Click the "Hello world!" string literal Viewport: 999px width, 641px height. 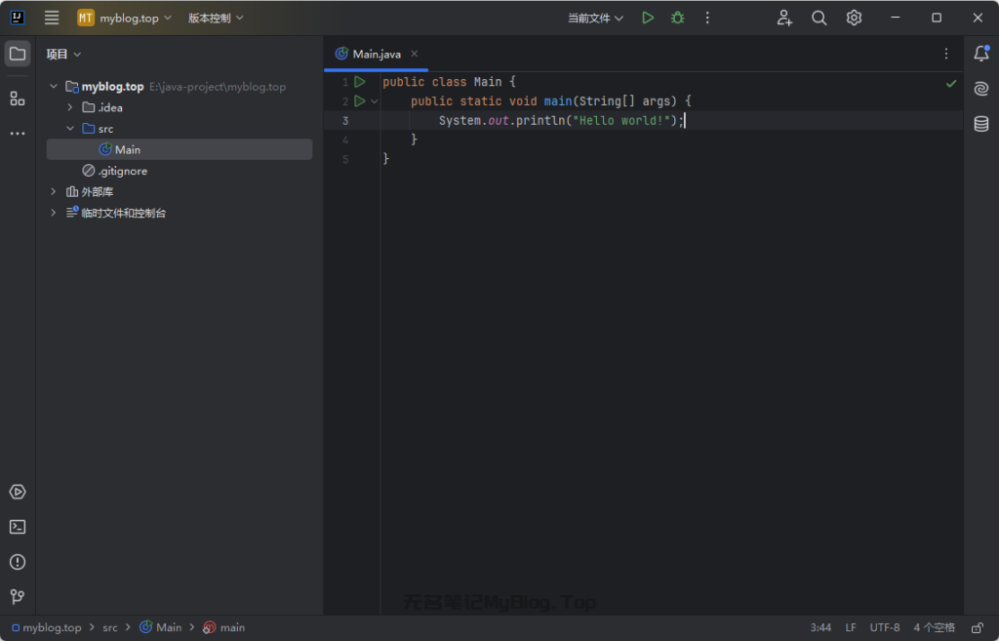[x=621, y=120]
